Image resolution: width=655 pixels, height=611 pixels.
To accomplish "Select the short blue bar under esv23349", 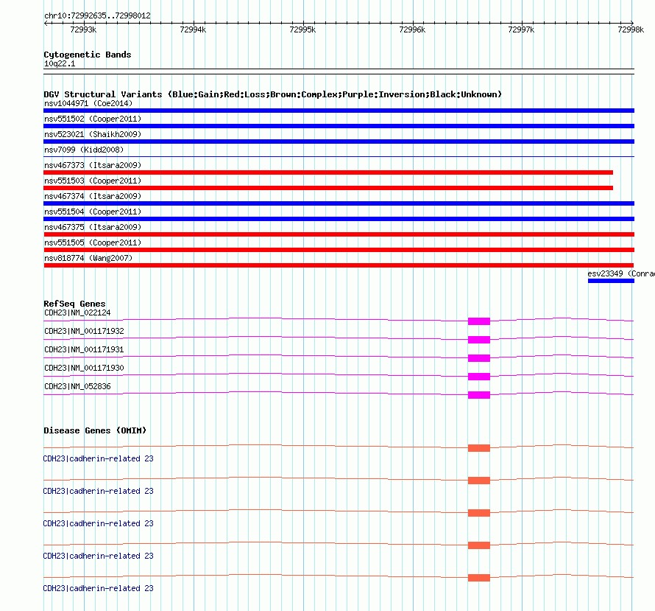I will (x=611, y=281).
